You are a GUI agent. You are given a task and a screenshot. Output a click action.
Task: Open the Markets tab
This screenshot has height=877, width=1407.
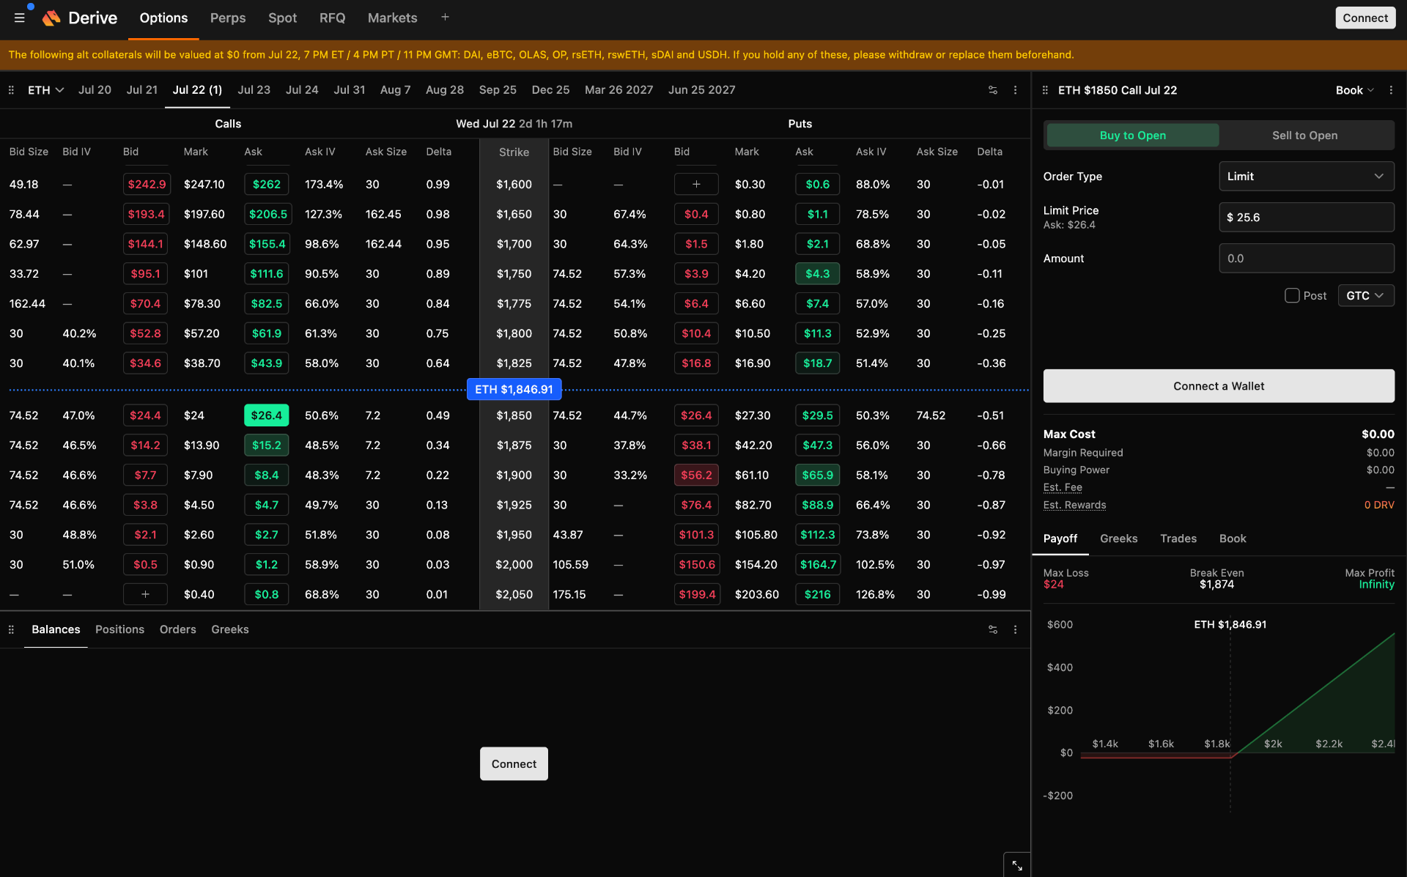(392, 18)
